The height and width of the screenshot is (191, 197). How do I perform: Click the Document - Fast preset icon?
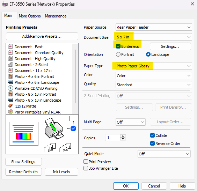click(x=10, y=47)
